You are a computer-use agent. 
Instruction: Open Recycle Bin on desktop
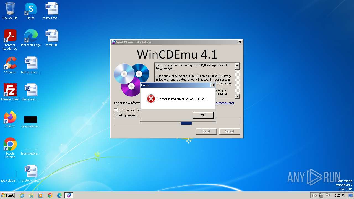click(x=10, y=11)
